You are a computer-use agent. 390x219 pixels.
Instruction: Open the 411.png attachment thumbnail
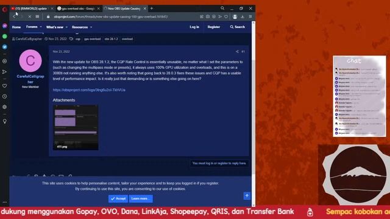[76, 127]
